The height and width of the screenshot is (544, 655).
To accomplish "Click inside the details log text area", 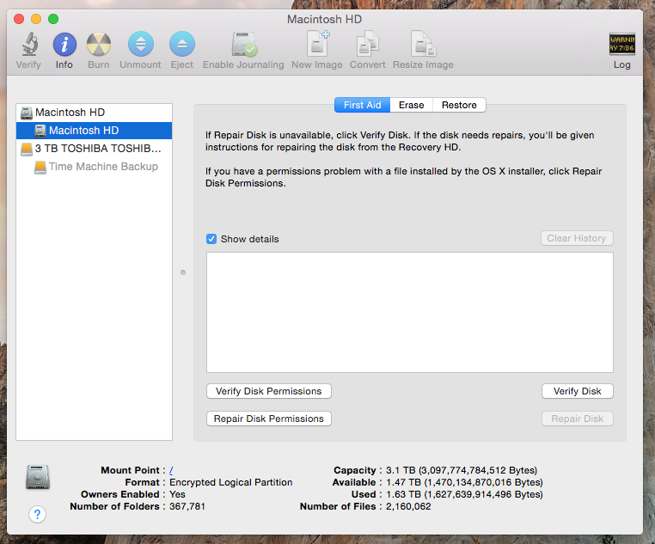I will [410, 312].
